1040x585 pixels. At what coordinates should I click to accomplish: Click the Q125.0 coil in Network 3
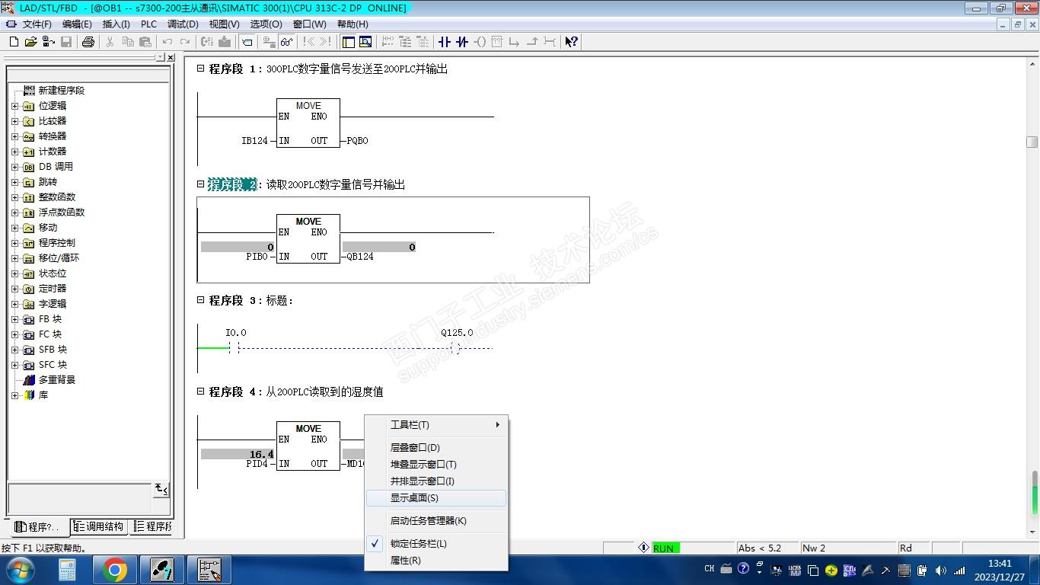click(455, 348)
